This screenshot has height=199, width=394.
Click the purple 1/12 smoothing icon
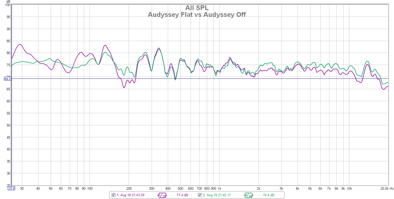click(162, 195)
